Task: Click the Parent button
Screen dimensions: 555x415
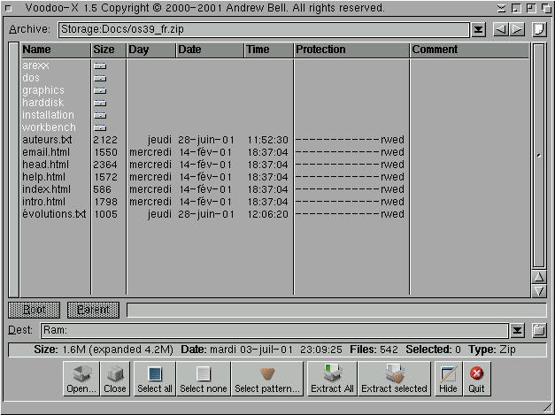Action: point(93,310)
